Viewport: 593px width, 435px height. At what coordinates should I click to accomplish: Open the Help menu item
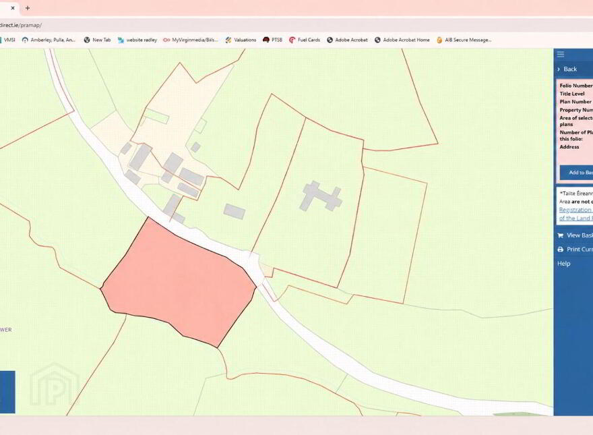point(563,264)
